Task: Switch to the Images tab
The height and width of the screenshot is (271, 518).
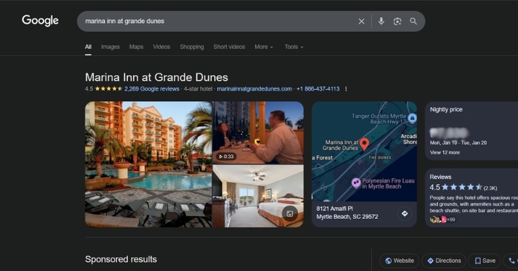Action: (111, 47)
